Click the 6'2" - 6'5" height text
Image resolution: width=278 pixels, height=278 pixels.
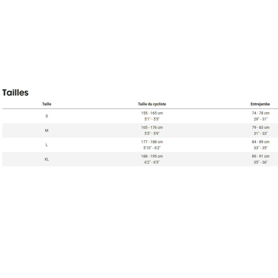152,162
